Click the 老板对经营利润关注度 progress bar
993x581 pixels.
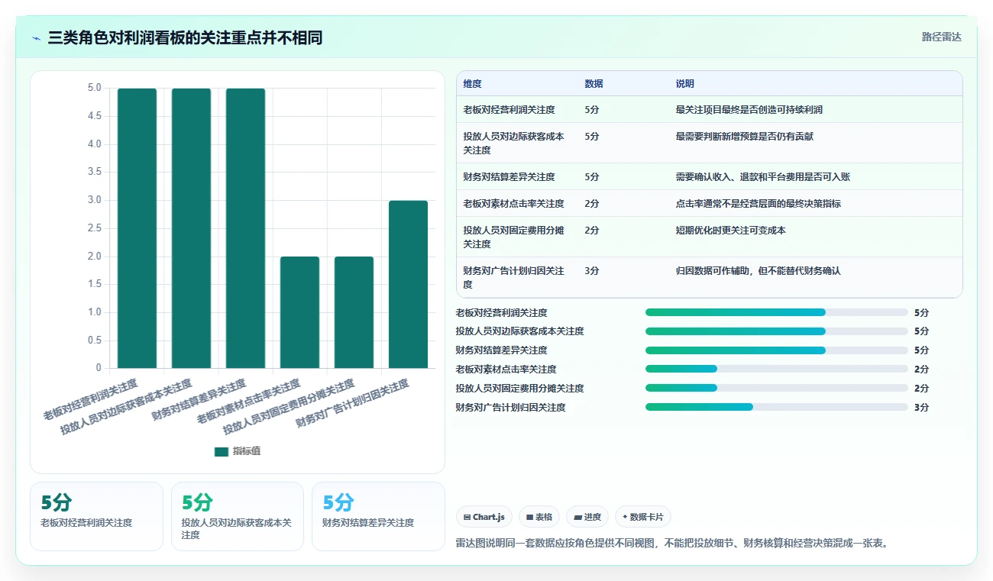tap(777, 312)
